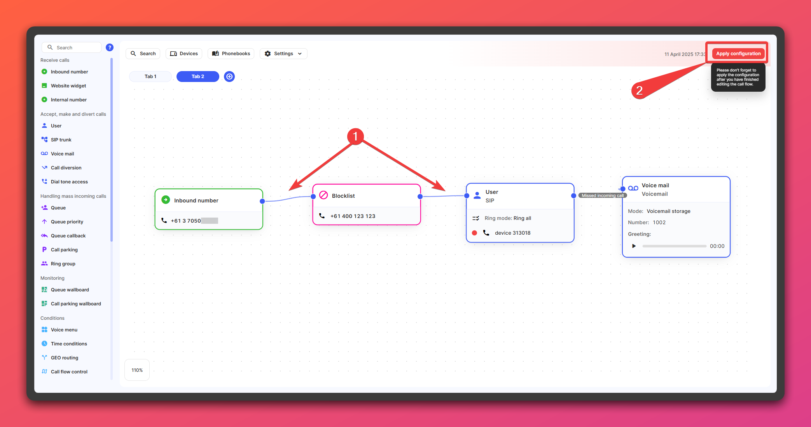Image resolution: width=811 pixels, height=427 pixels.
Task: Click the 11 April 2025 timestamp
Action: click(x=685, y=54)
